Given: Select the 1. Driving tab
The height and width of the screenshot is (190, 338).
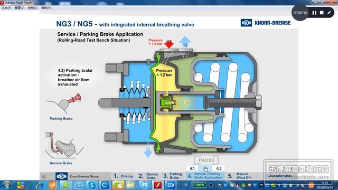Looking at the screenshot, I should 123,176.
